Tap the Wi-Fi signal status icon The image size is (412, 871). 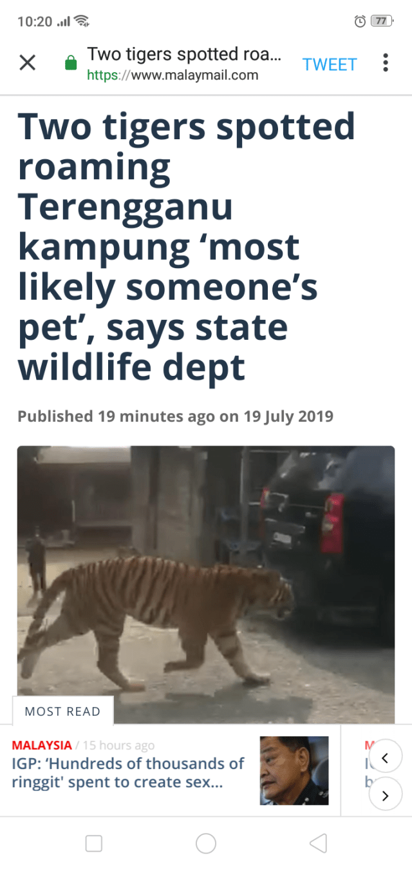point(81,21)
